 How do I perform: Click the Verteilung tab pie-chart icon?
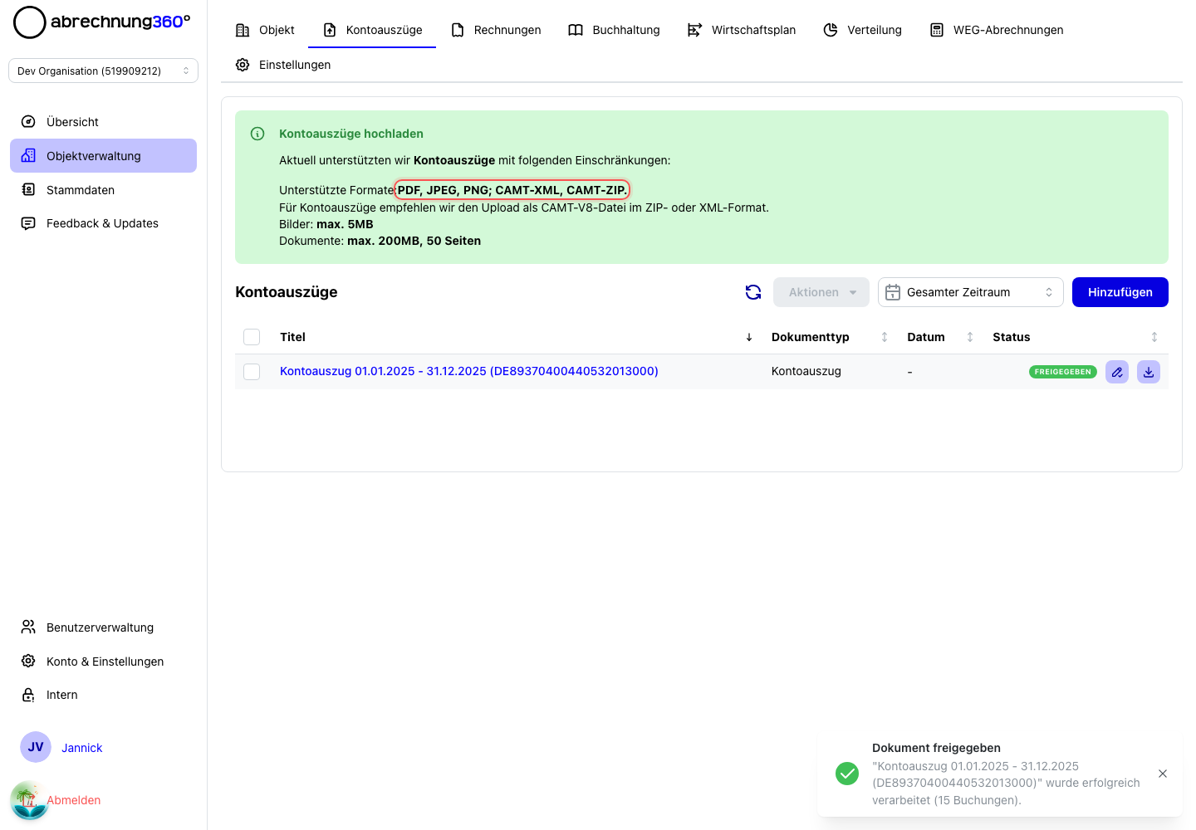(x=831, y=30)
